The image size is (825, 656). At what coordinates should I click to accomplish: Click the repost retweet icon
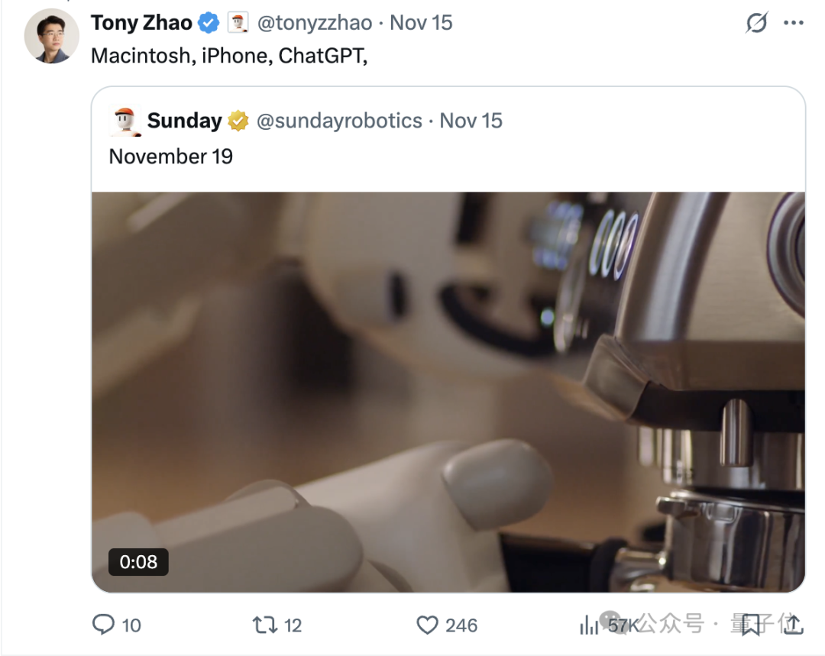tap(264, 625)
